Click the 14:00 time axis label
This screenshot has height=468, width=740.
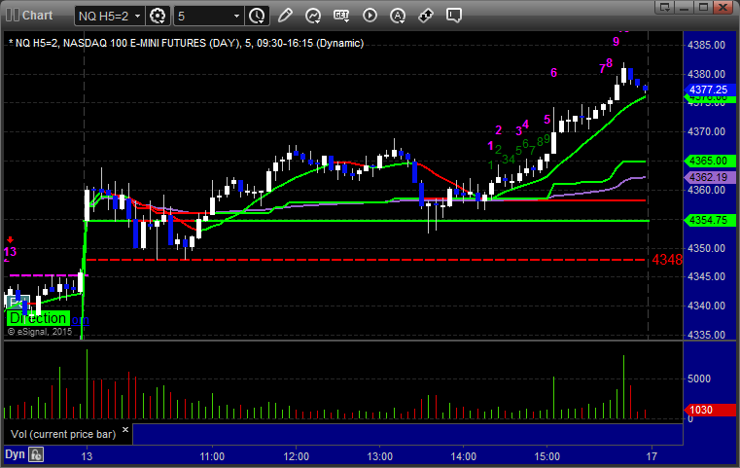coord(464,456)
